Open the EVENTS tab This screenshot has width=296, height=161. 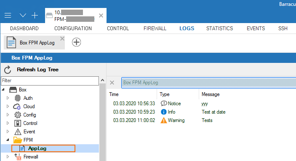(x=256, y=29)
